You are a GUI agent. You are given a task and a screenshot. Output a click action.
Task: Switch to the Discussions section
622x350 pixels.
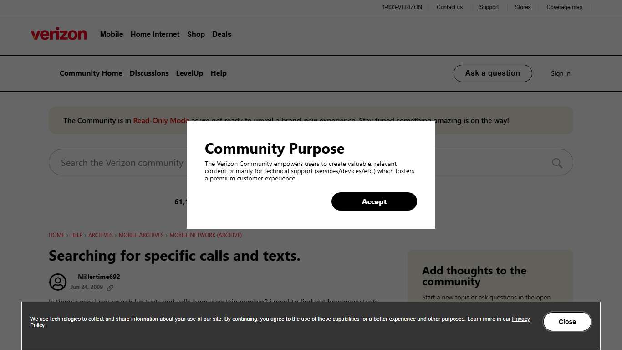coord(149,73)
